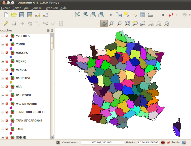Collapse the VOSGES layer tree node
Viewport: 191px width, 146px height.
(x=3, y=53)
